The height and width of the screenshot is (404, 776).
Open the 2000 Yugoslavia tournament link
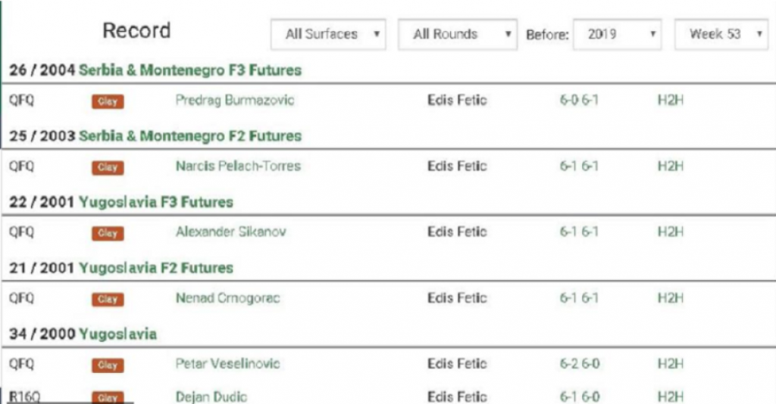click(x=117, y=334)
